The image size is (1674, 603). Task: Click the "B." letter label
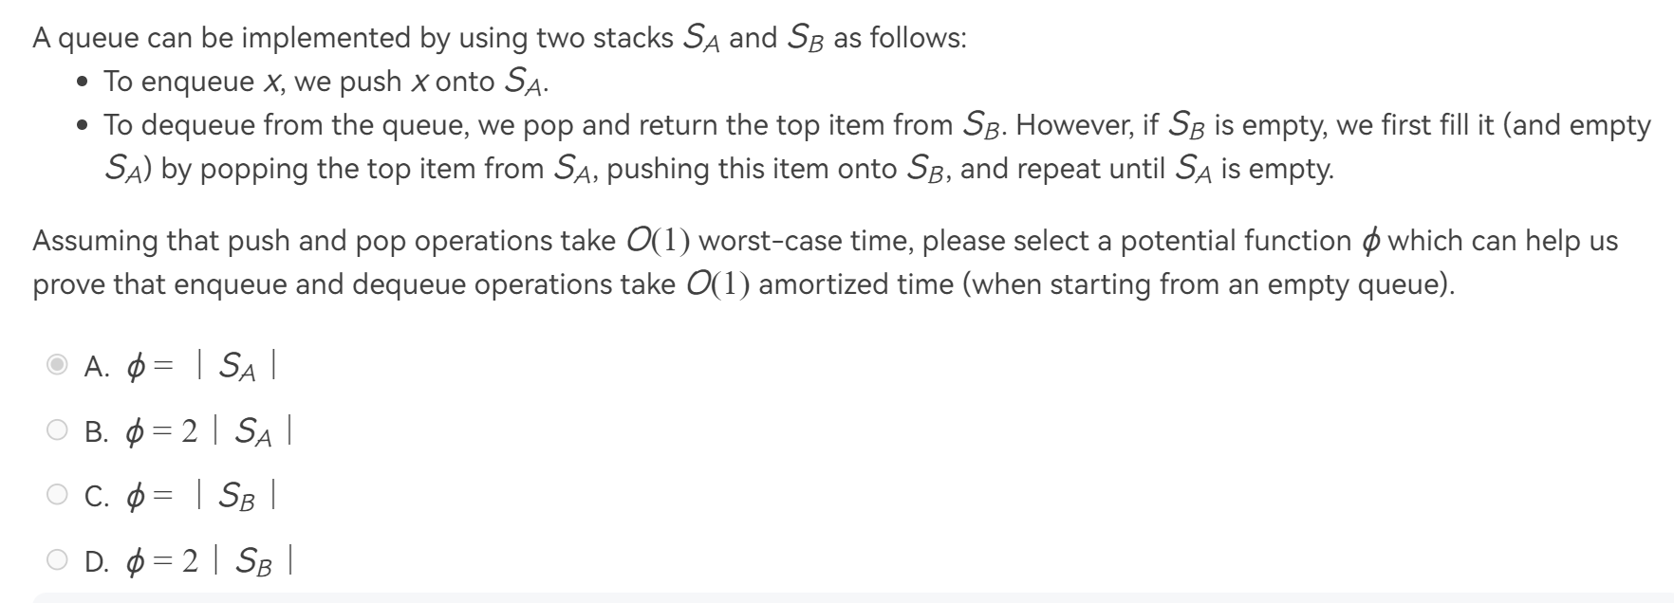(x=97, y=431)
